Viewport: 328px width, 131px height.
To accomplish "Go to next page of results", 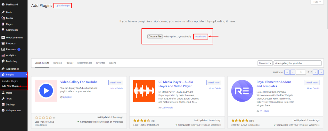I will [315, 72].
